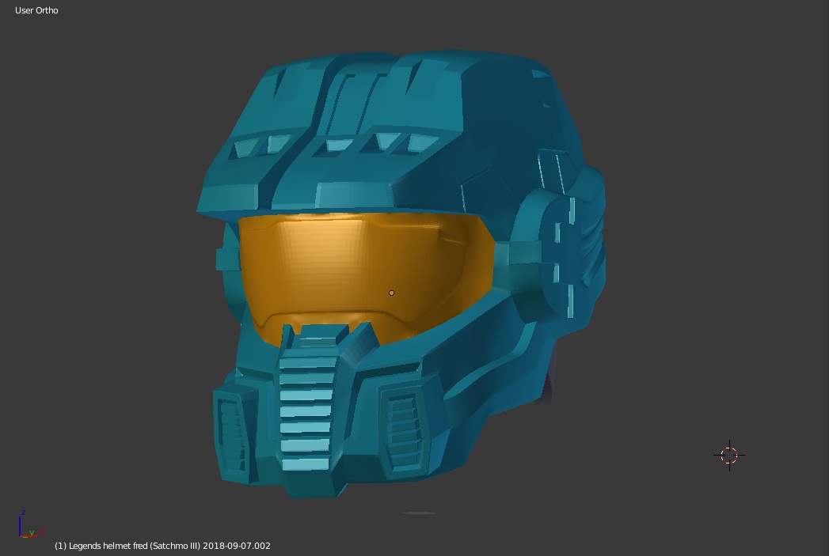
Task: Click the "User Ortho" view label
Action: 36,10
